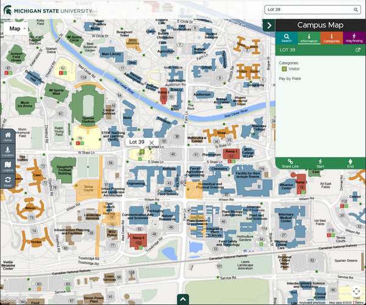Click the Ramp 2 parking structure
Screen dimensions: 366x305
[x=163, y=95]
